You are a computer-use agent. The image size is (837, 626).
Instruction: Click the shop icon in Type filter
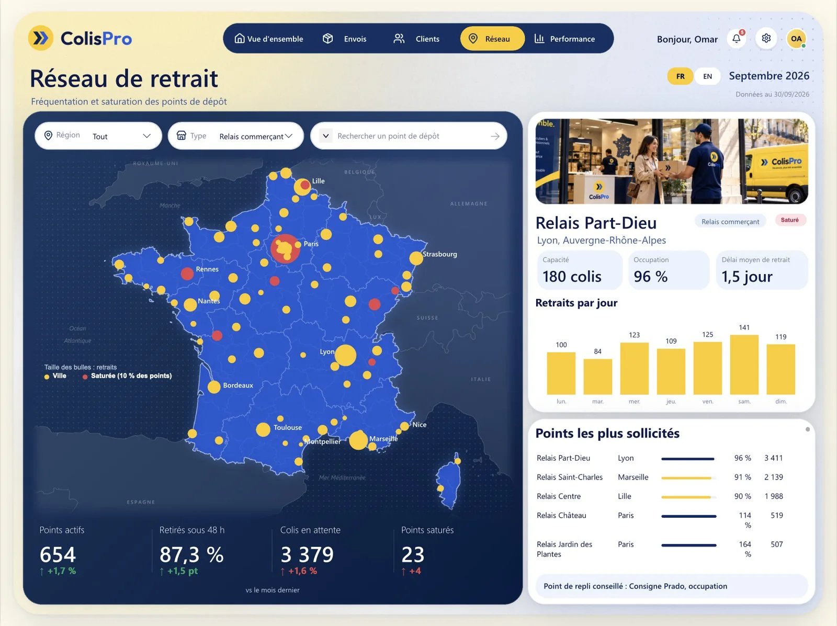click(181, 135)
